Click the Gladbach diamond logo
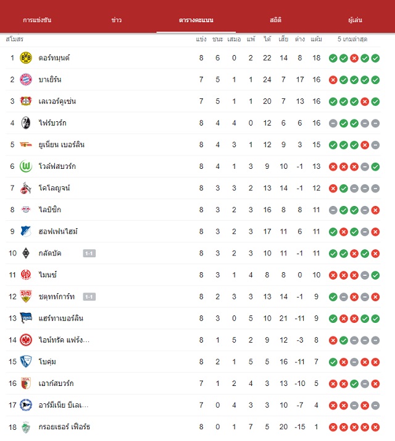The width and height of the screenshot is (395, 441). point(26,253)
